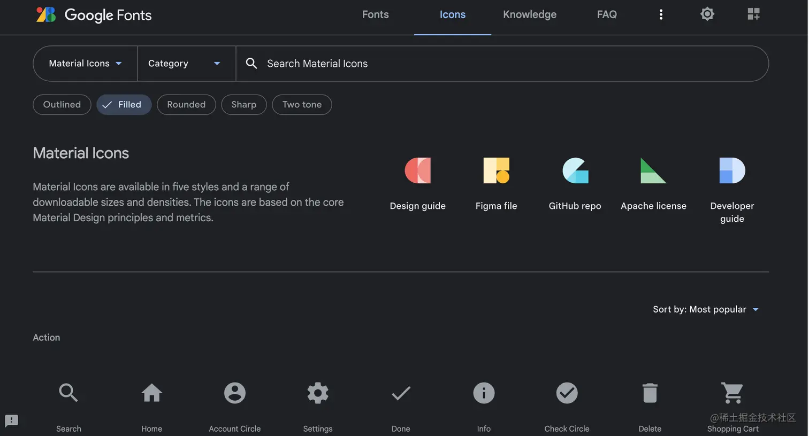Select the Done checkmark icon
The image size is (809, 436).
pos(401,393)
